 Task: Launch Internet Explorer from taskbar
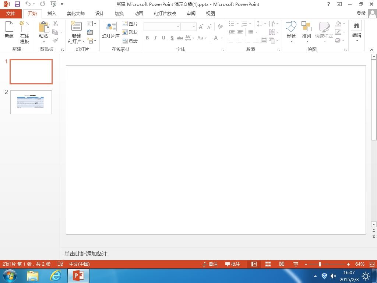pos(56,276)
